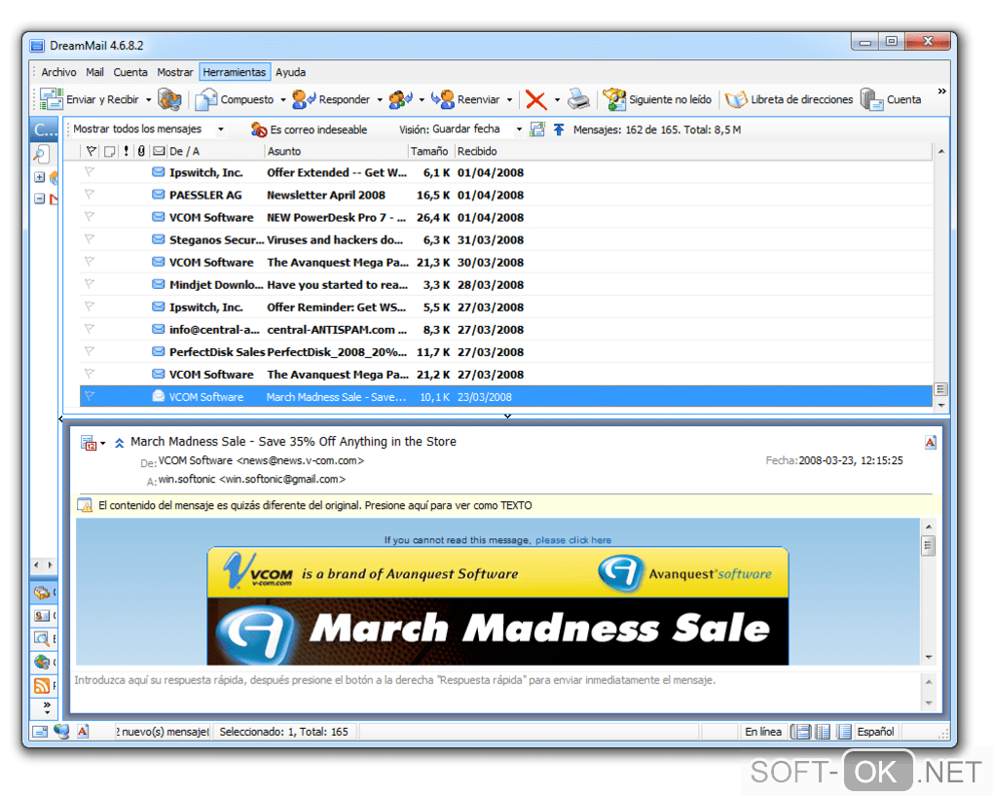Switch to the second layout icon in status bar

[x=823, y=732]
